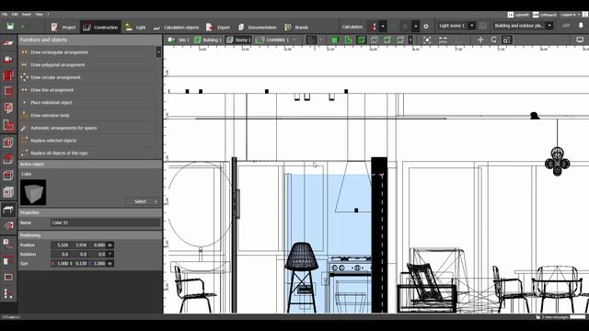Open the Lightshift link

(518, 15)
